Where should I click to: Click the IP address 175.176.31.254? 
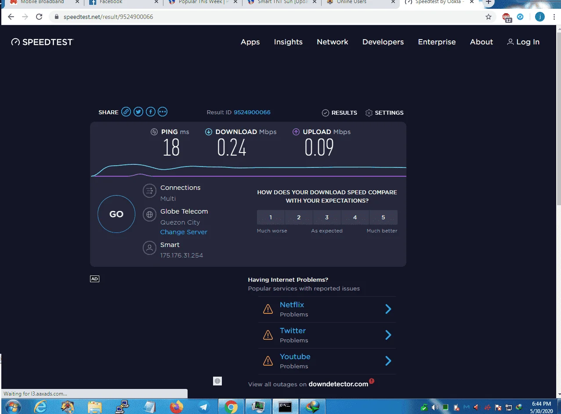(x=181, y=255)
